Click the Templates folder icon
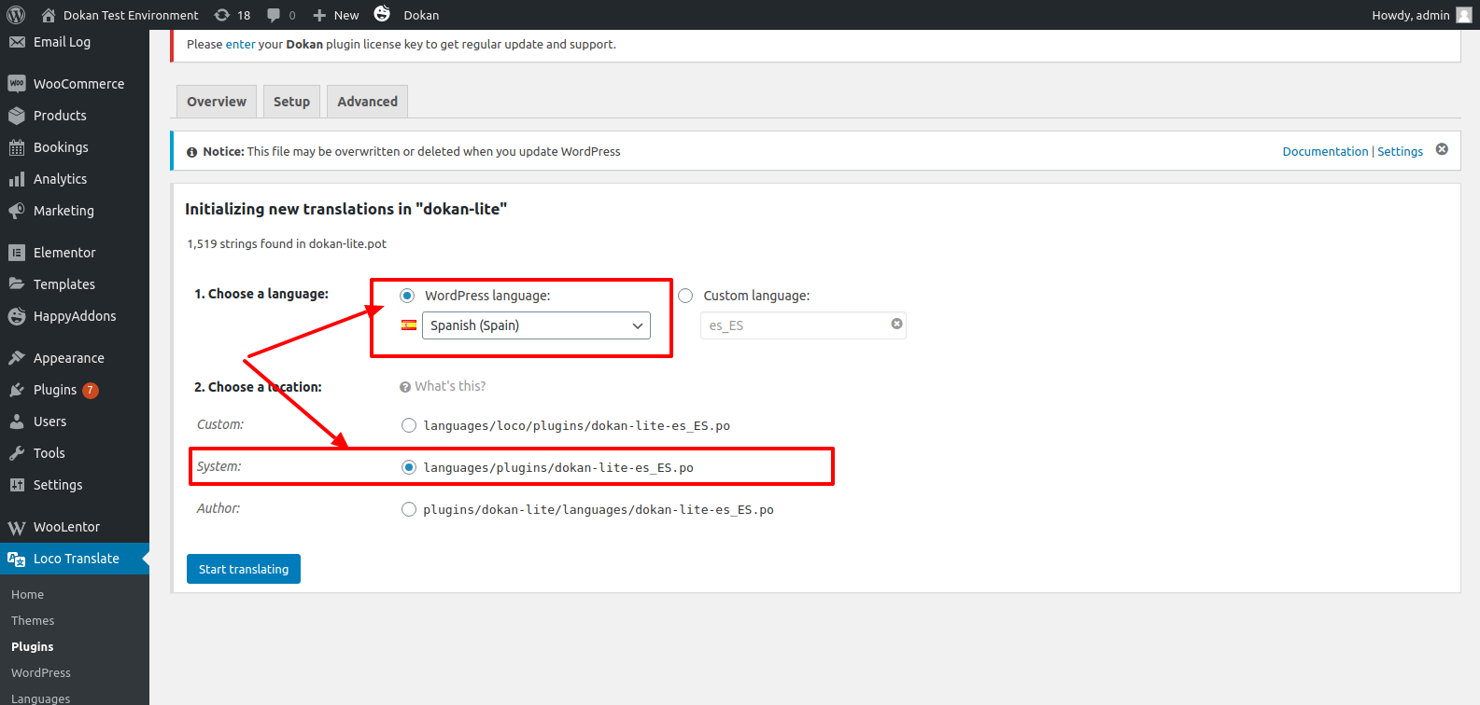The image size is (1480, 705). 17,284
